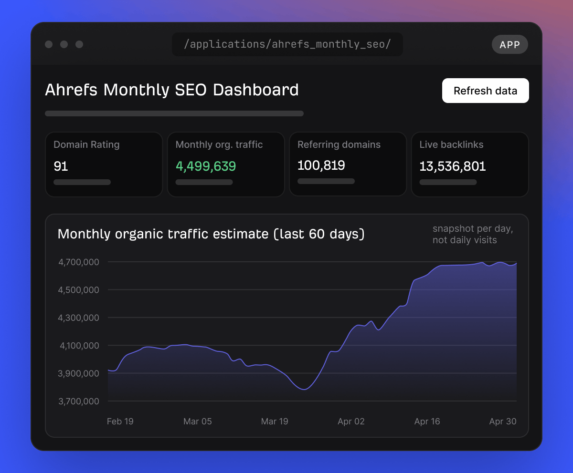The height and width of the screenshot is (473, 573).
Task: Click the Ahrefs Monthly SEO Dashboard heading
Action: [x=172, y=90]
